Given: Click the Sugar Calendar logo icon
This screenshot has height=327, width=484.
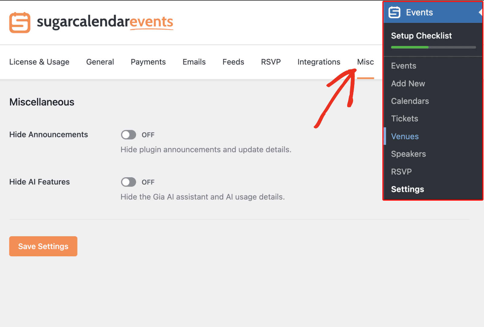Looking at the screenshot, I should (20, 22).
